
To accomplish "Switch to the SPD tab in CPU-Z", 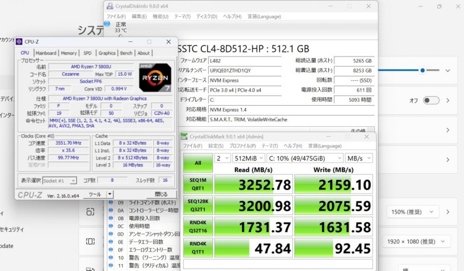I will 87,53.
